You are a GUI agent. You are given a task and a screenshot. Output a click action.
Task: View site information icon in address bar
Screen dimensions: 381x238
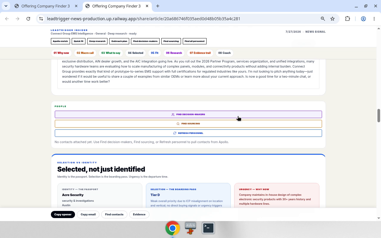pyautogui.click(x=41, y=19)
